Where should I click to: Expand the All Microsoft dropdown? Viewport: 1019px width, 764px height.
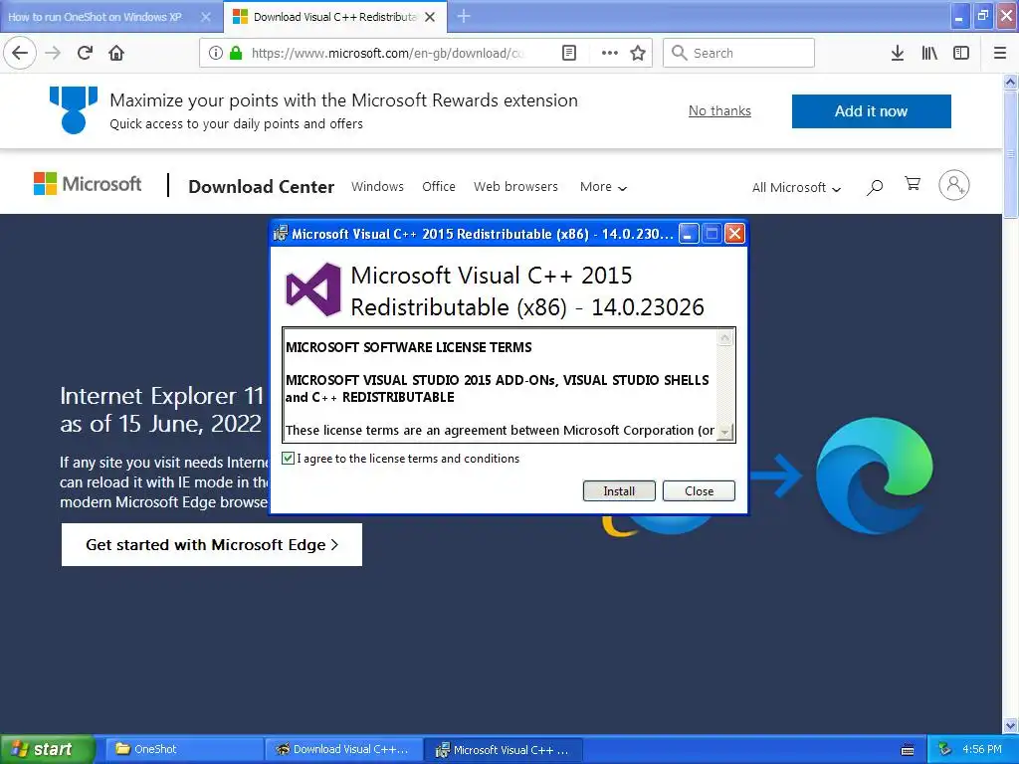[796, 188]
